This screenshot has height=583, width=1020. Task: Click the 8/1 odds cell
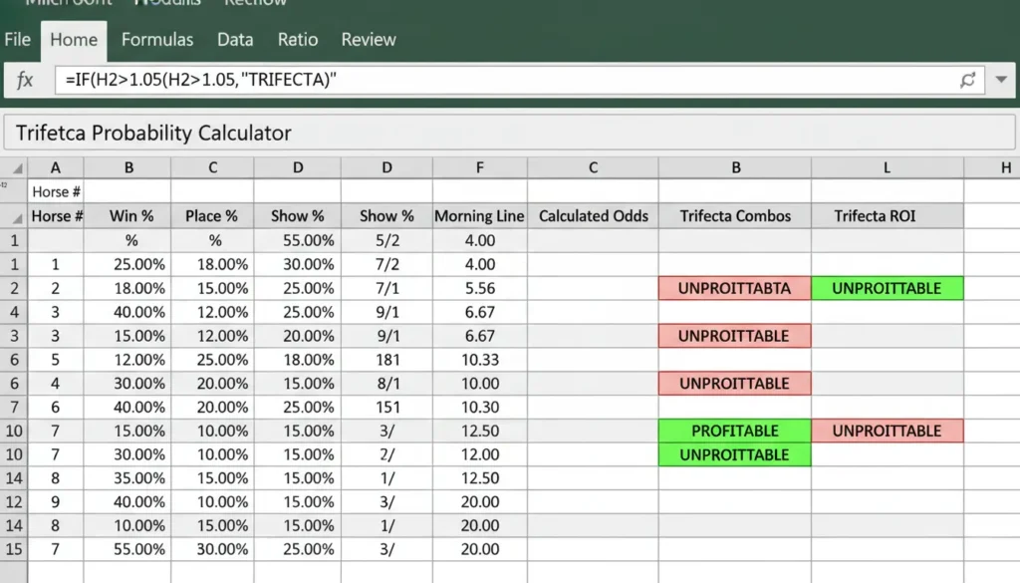point(387,384)
